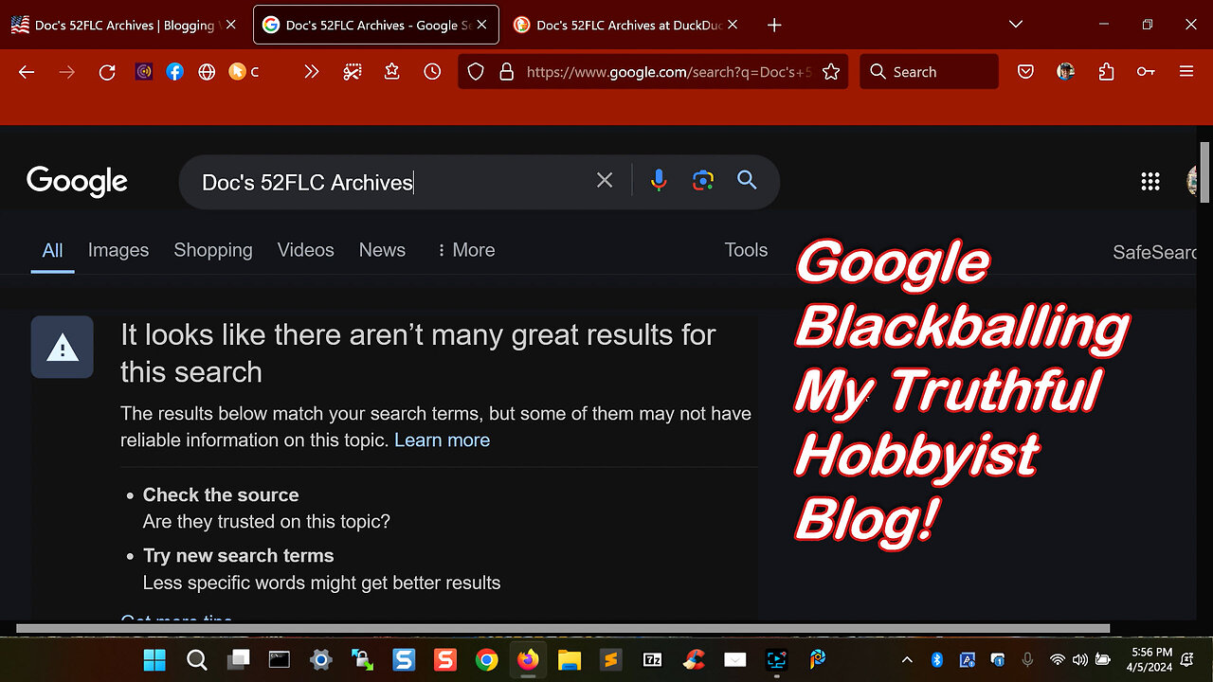
Task: Switch to the DuckDuckGo results tab
Action: [x=627, y=26]
